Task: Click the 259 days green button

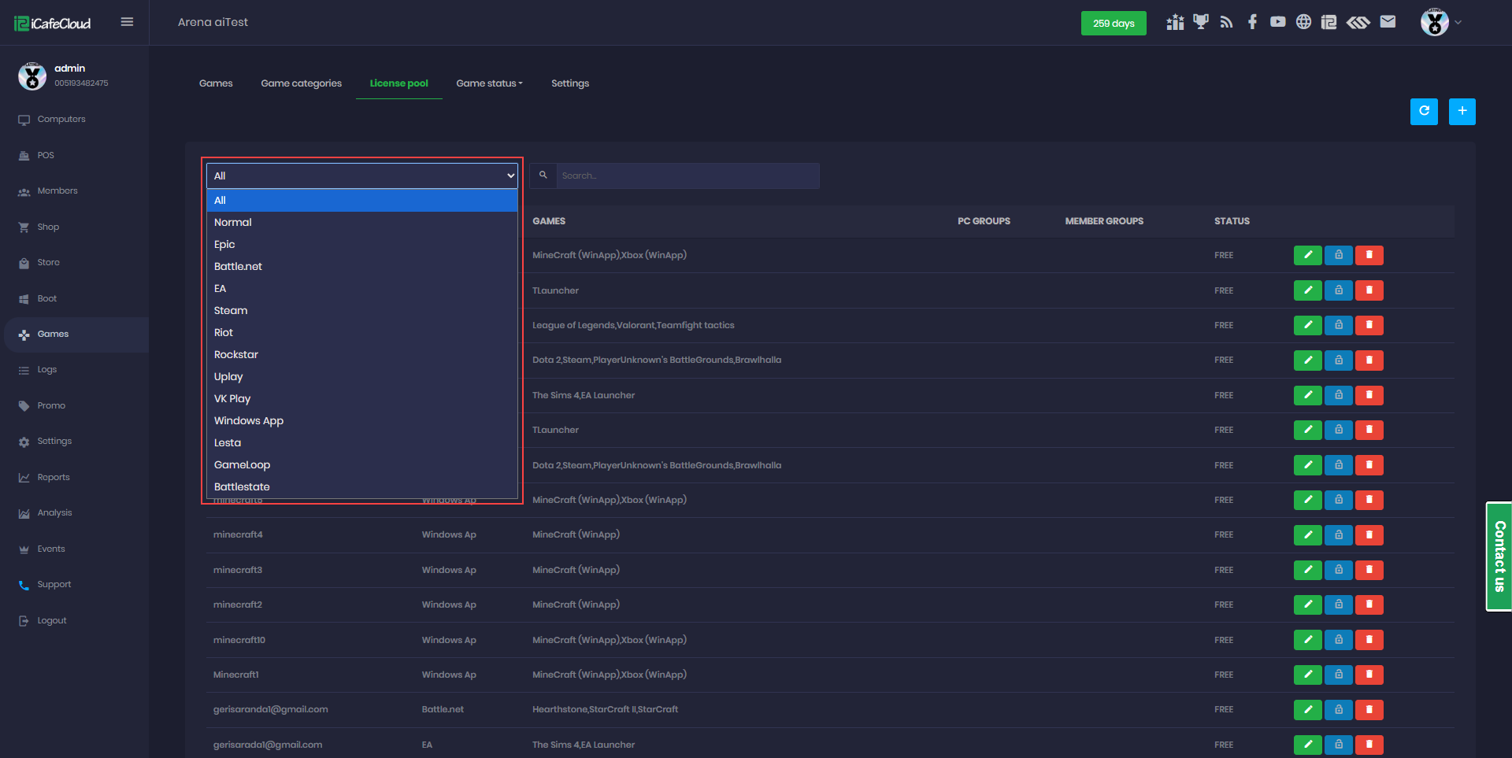Action: [x=1113, y=24]
